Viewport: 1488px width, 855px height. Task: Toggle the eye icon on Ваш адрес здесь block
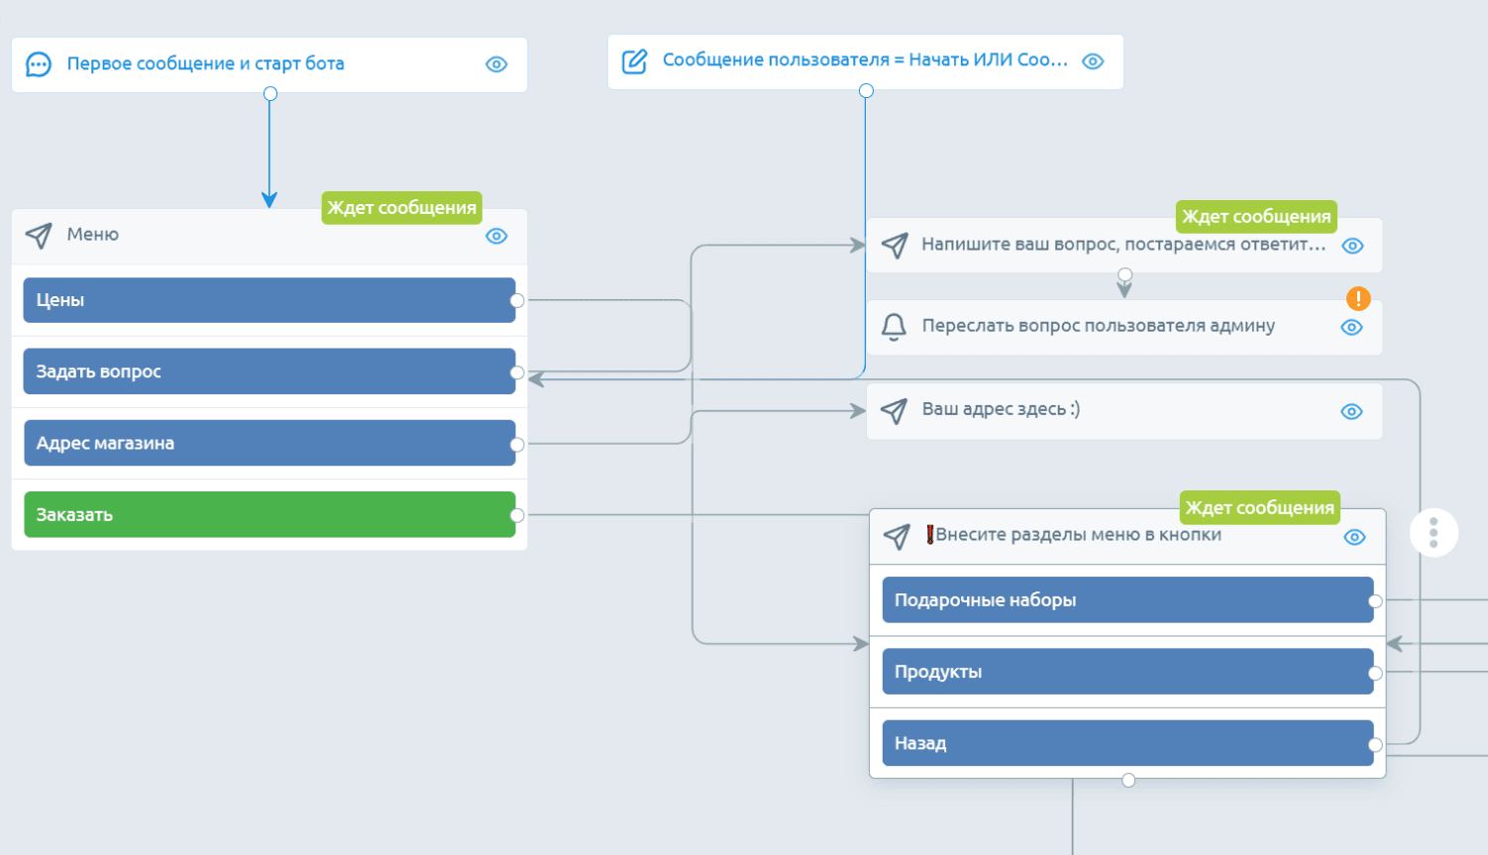point(1351,411)
